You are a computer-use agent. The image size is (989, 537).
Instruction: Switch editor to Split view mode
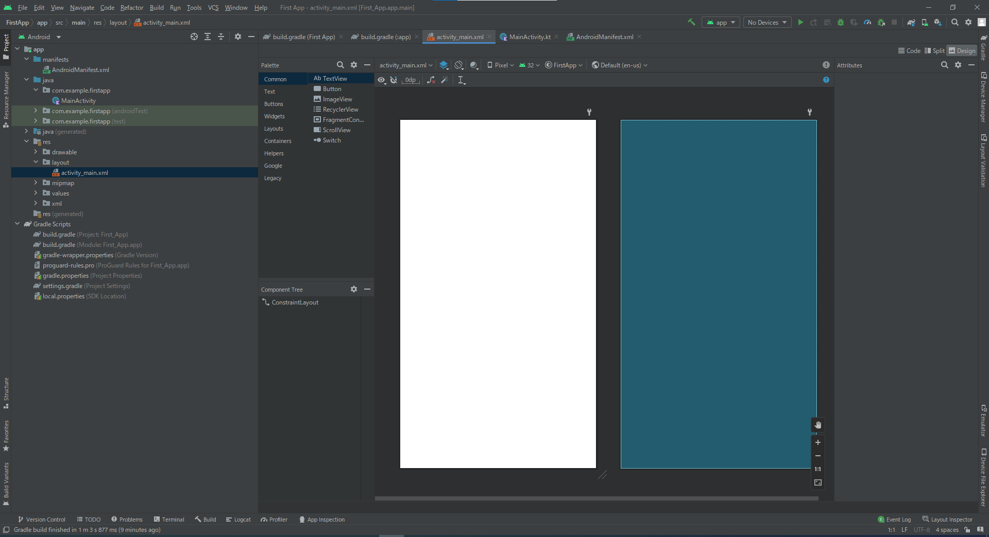click(934, 50)
